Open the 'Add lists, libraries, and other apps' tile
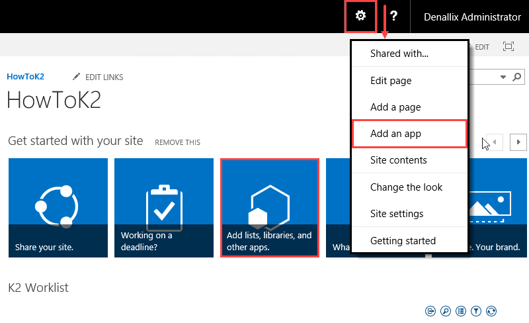 pos(270,208)
